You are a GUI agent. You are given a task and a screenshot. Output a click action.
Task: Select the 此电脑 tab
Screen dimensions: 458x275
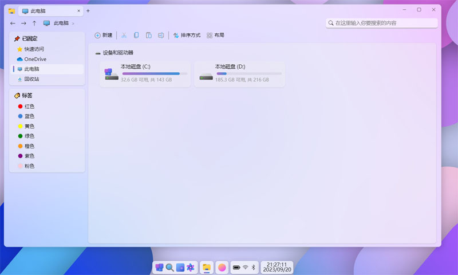tap(51, 11)
